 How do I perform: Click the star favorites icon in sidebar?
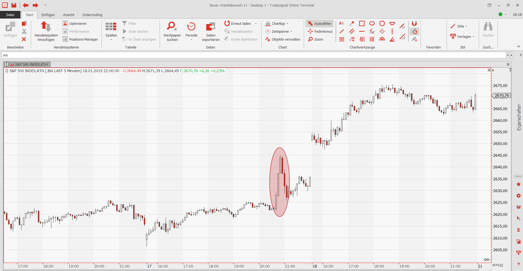(518, 184)
